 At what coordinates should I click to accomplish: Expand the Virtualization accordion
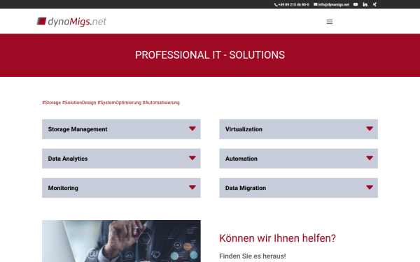(299, 129)
